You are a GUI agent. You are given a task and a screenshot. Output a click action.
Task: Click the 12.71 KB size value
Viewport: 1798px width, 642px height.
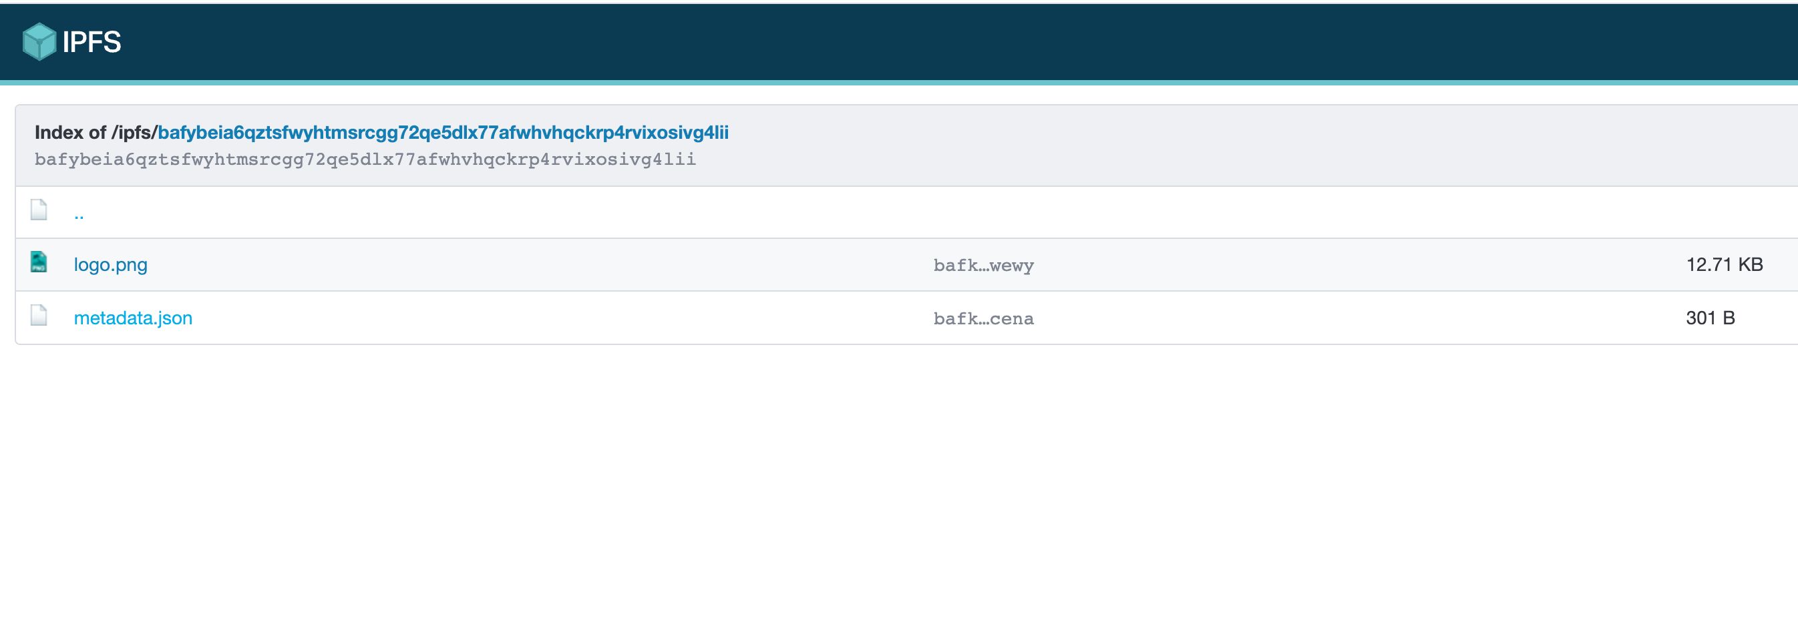(x=1725, y=265)
